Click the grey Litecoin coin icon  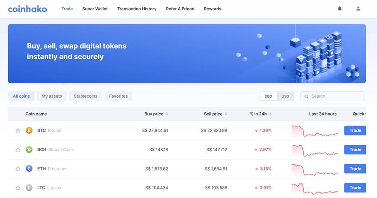[x=29, y=188]
